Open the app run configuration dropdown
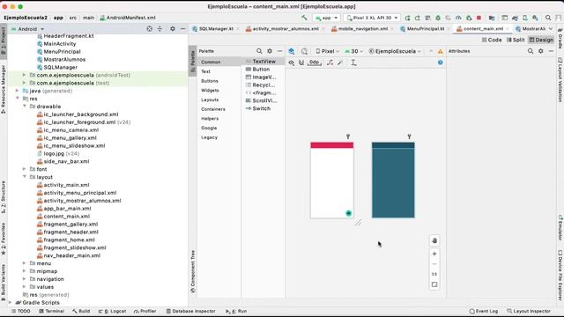 [x=327, y=18]
